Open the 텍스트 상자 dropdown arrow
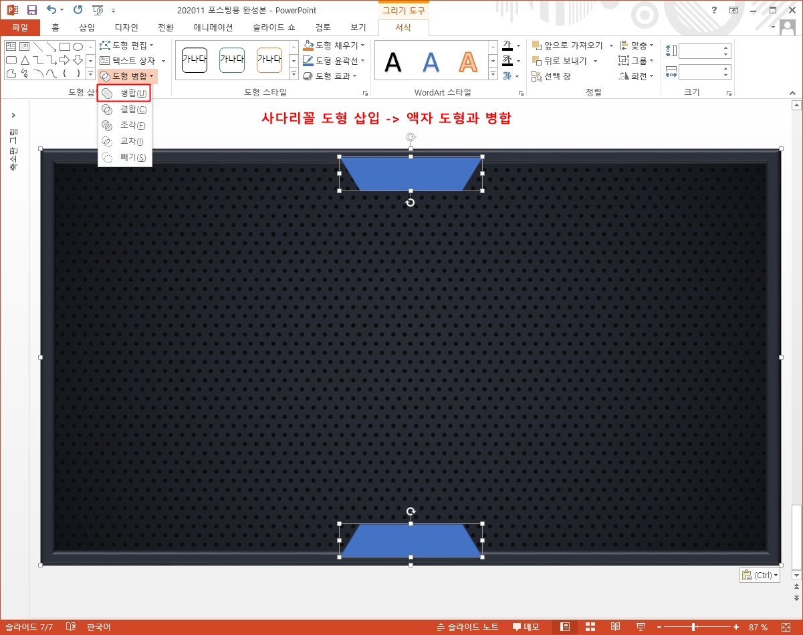 tap(163, 61)
